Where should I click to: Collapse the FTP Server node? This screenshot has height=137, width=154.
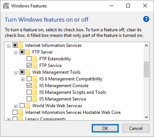16,53
